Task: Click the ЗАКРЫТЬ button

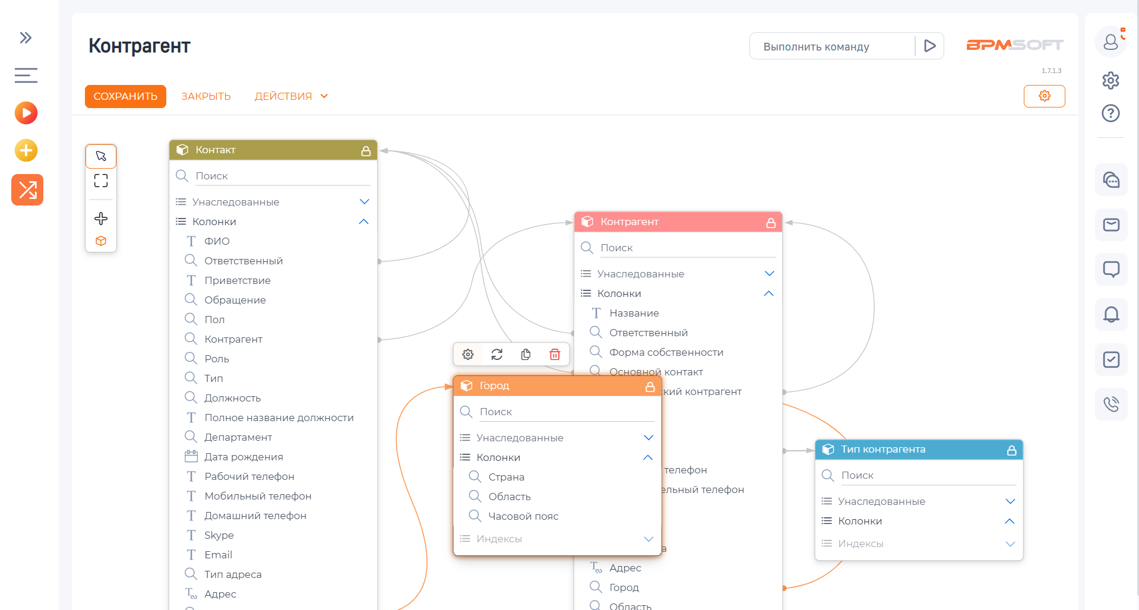Action: tap(206, 96)
